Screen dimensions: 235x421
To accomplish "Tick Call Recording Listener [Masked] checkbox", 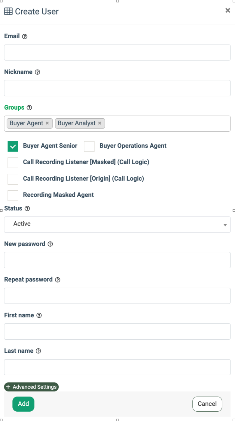I will [x=13, y=163].
